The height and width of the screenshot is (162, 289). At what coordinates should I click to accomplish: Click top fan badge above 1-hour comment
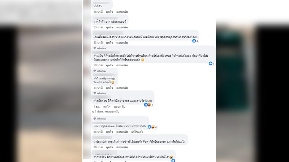100,93
